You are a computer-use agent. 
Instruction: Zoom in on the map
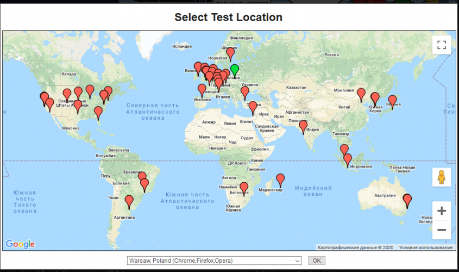(442, 211)
